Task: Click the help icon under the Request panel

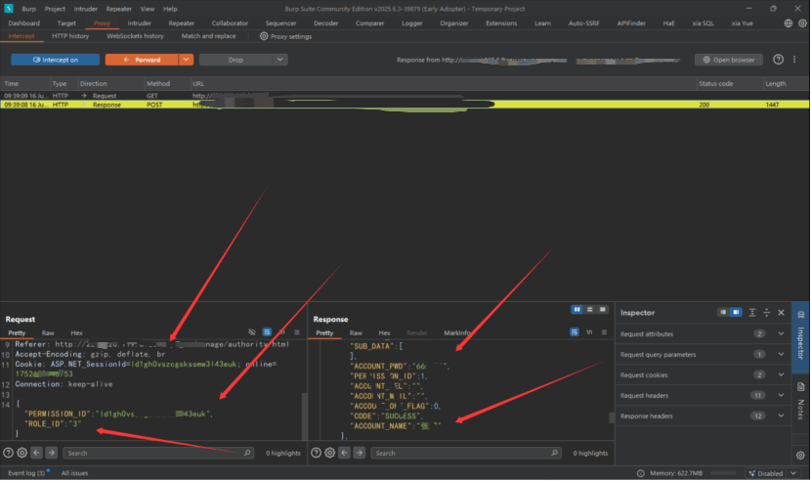Action: [x=8, y=453]
